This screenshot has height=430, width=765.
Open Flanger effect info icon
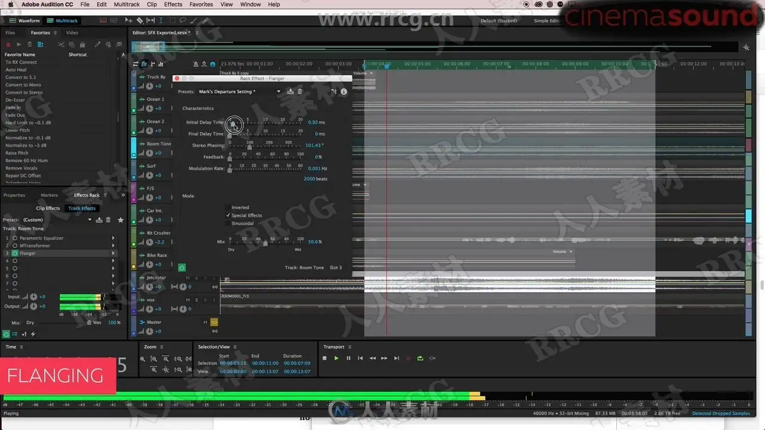(x=344, y=91)
